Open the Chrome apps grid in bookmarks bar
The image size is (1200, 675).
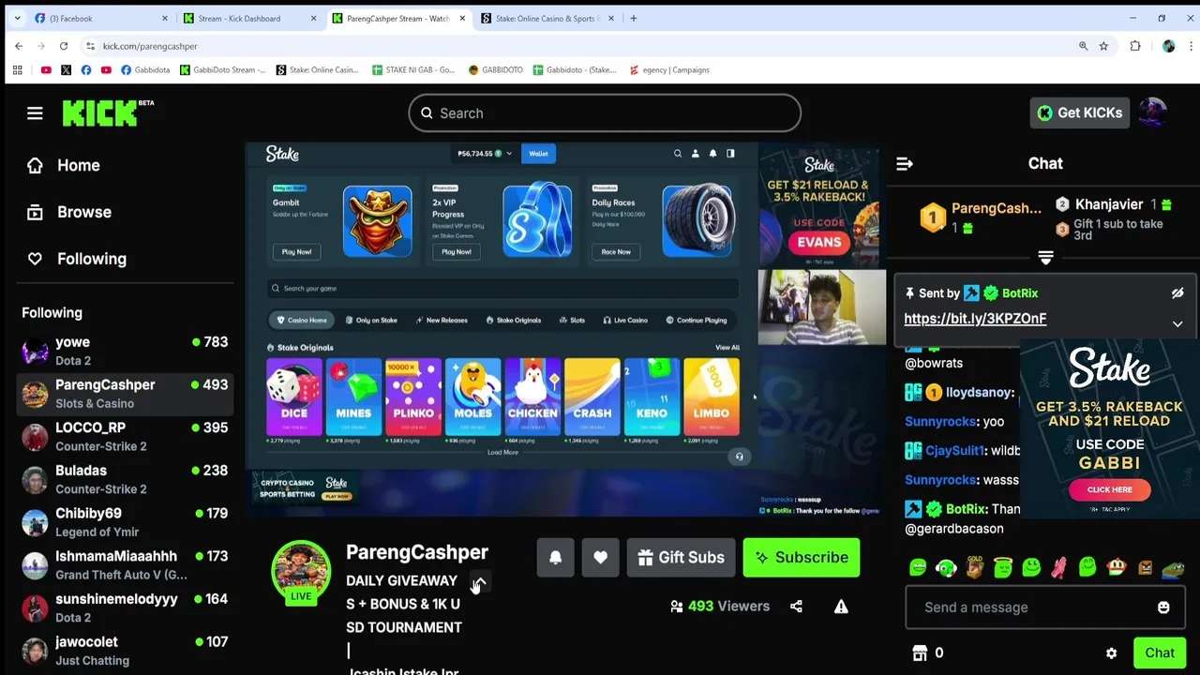tap(17, 69)
